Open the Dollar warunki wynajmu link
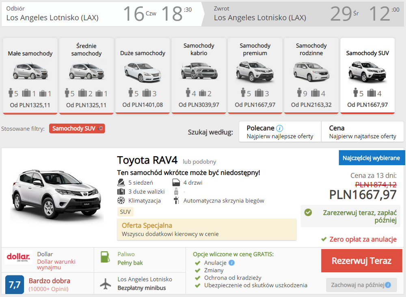 point(56,265)
